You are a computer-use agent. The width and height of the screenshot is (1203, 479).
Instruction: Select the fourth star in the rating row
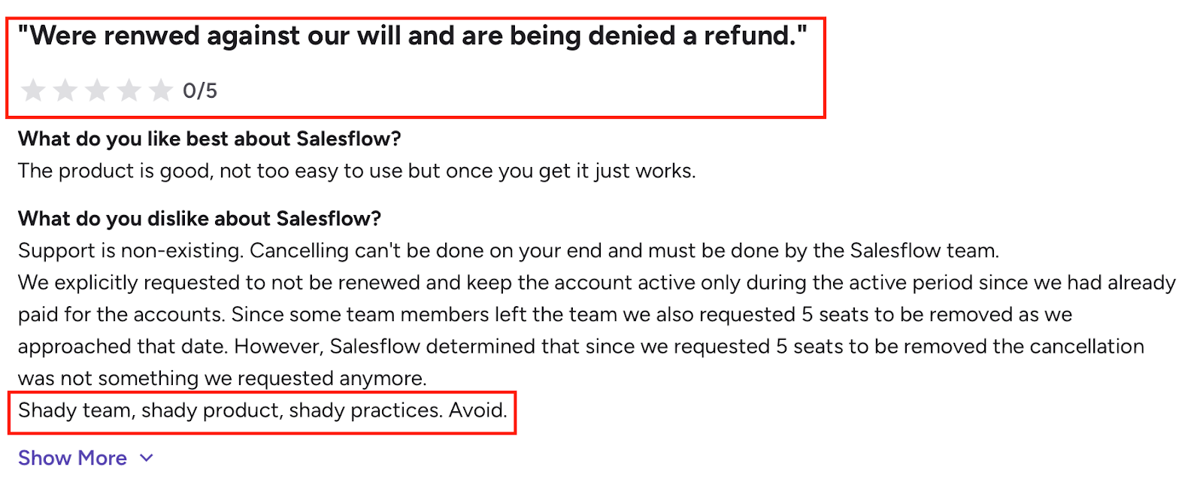pos(129,90)
